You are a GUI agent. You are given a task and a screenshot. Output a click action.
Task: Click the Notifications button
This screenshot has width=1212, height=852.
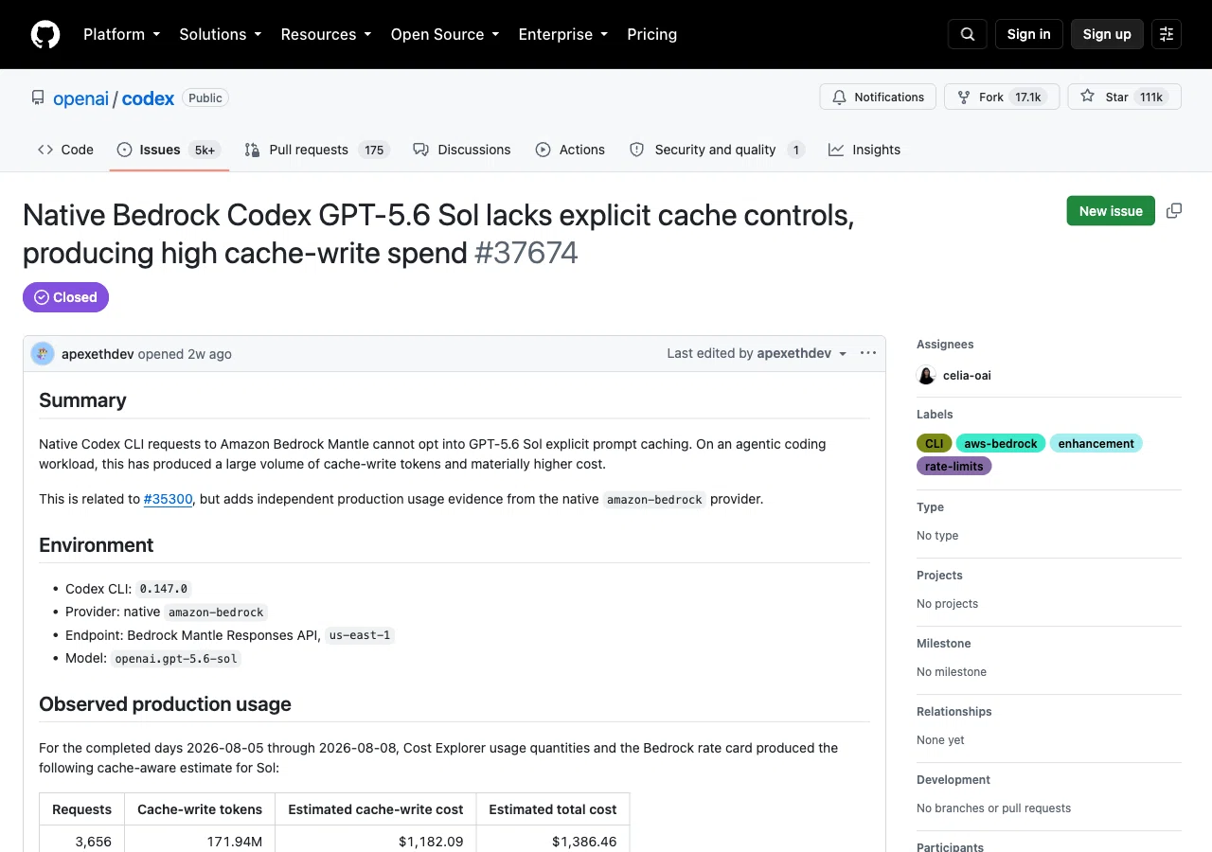point(878,98)
